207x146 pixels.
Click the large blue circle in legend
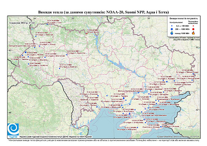[172, 29]
